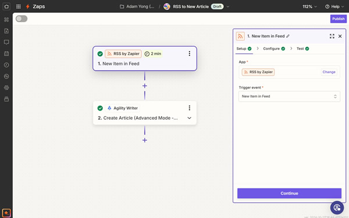Select the Agility Writer step card
The image size is (349, 218).
(x=145, y=113)
